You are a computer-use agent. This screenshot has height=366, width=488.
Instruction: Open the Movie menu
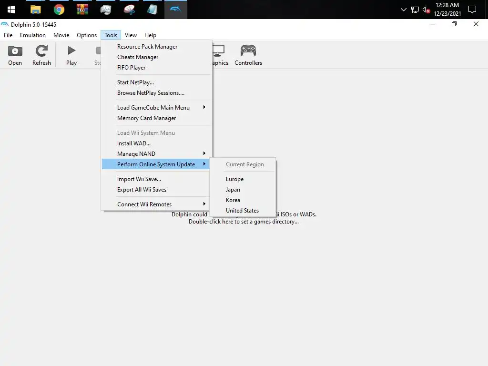coord(61,35)
